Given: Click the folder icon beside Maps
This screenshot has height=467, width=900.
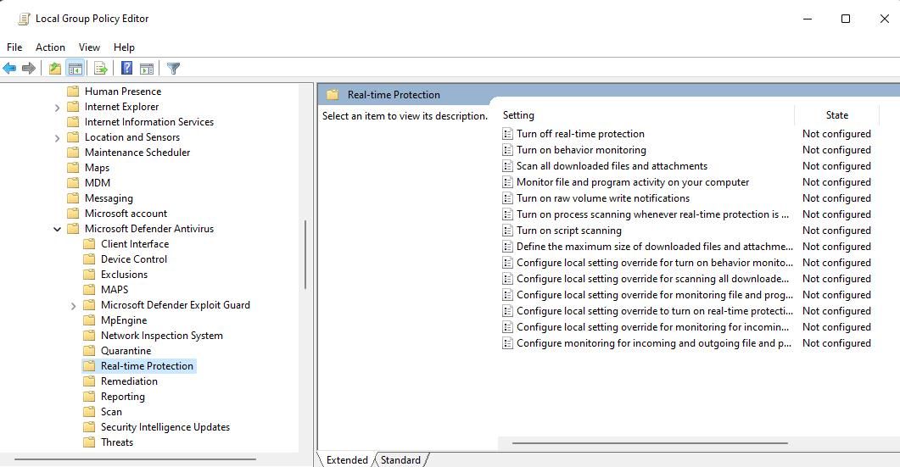Looking at the screenshot, I should click(73, 168).
